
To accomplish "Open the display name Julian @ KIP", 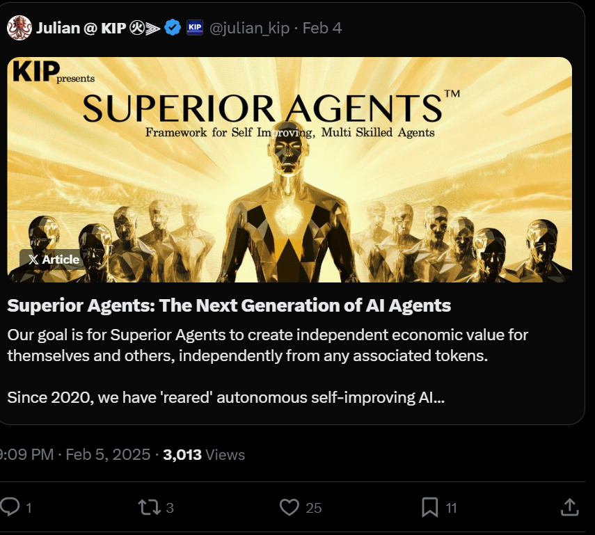I will 81,28.
